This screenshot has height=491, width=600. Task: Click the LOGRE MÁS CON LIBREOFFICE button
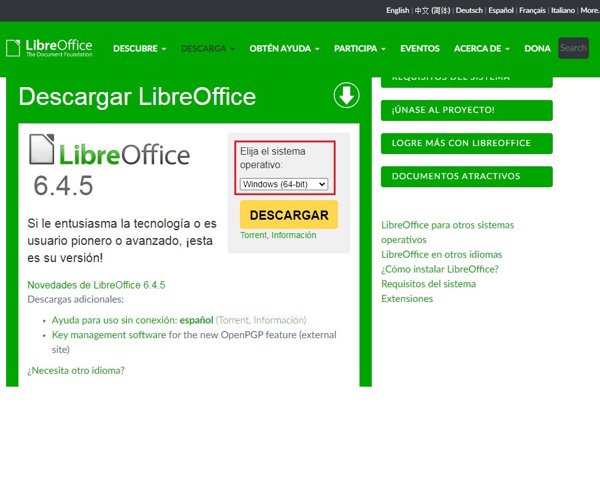pos(467,144)
